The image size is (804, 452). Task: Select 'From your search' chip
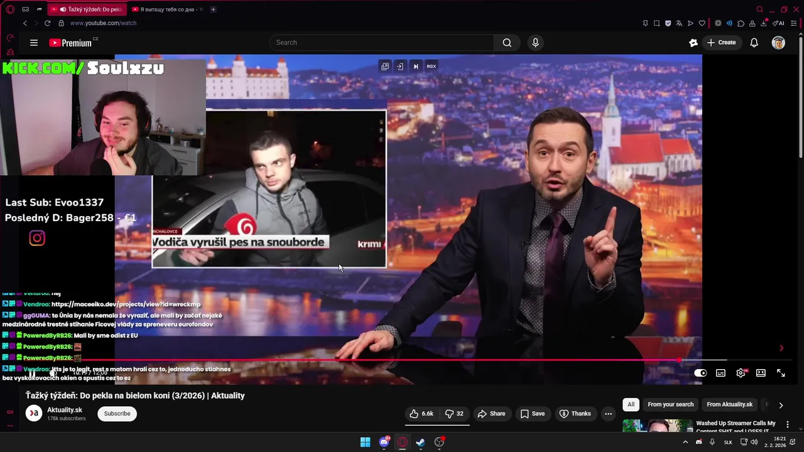[671, 405]
